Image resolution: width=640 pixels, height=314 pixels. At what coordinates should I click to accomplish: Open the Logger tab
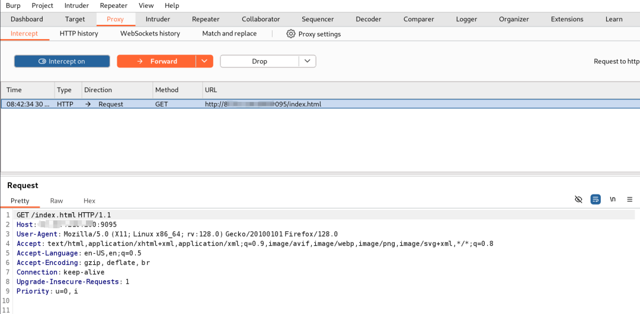(x=466, y=19)
